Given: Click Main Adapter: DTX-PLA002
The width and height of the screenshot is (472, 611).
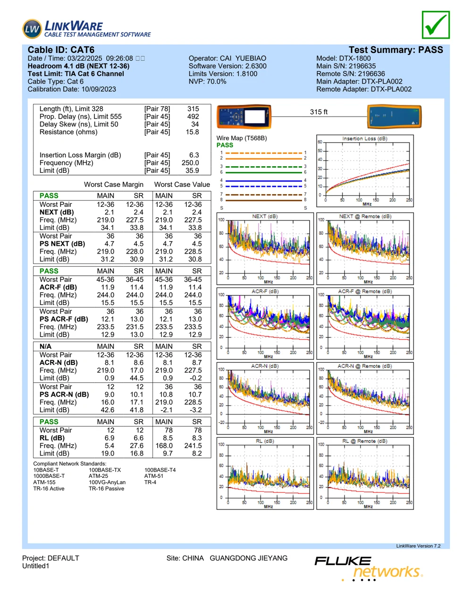Looking at the screenshot, I should 359,81.
